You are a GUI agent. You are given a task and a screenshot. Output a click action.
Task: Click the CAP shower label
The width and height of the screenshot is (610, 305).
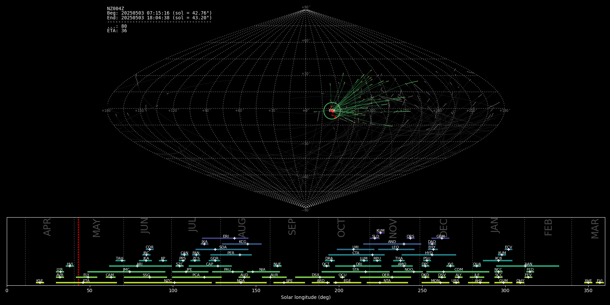[x=209, y=264]
